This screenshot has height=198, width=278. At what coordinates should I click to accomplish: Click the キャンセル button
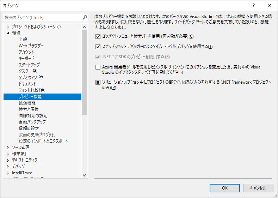[x=258, y=188]
